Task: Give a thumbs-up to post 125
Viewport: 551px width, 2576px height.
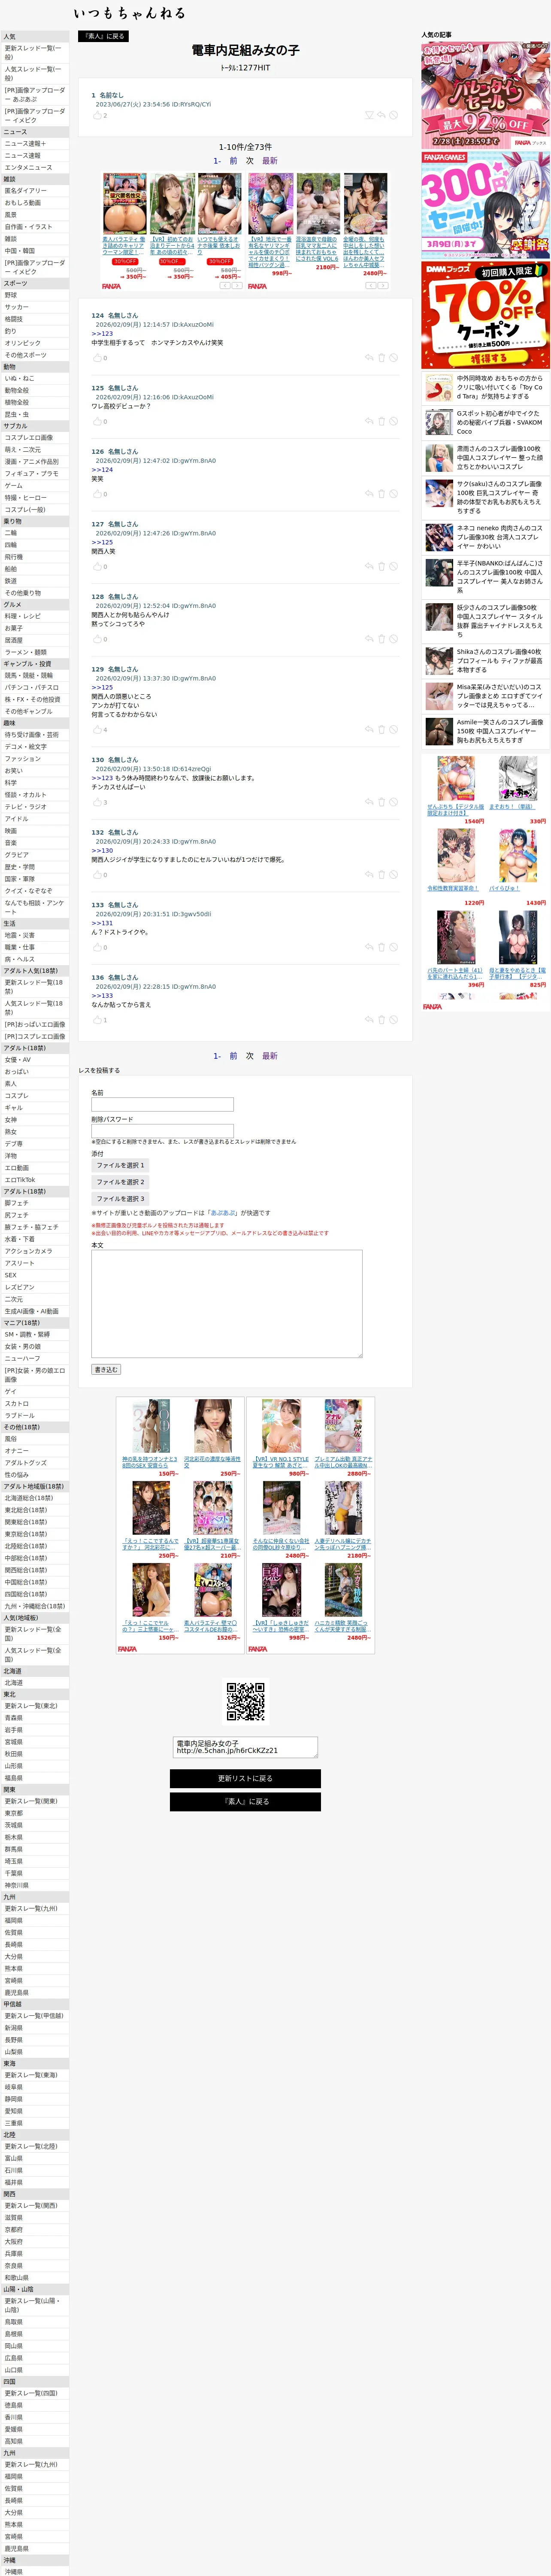Action: [97, 422]
